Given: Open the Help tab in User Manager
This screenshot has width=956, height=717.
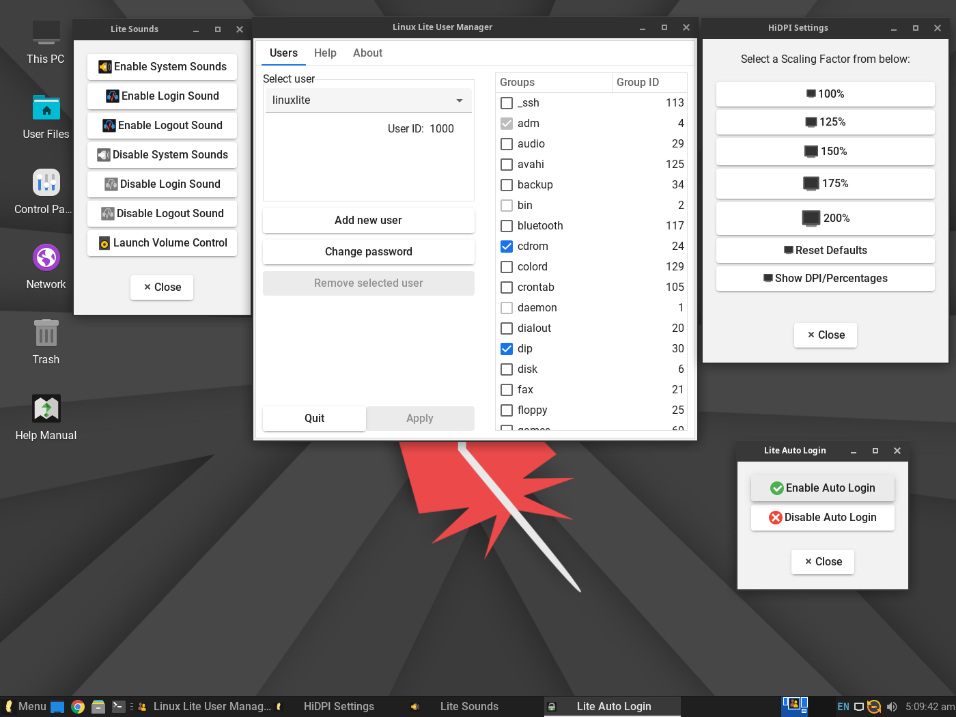Looking at the screenshot, I should click(x=325, y=53).
